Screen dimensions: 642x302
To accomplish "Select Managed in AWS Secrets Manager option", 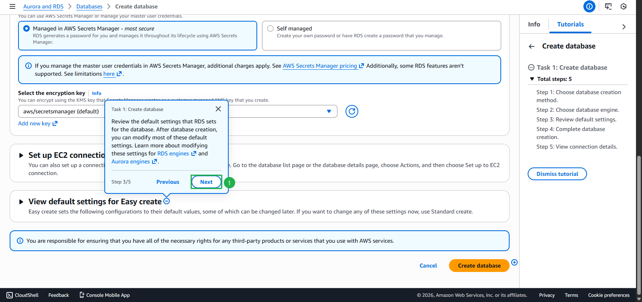I will [26, 28].
